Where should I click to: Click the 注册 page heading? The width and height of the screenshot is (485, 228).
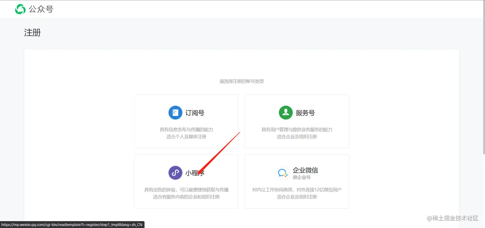(32, 33)
